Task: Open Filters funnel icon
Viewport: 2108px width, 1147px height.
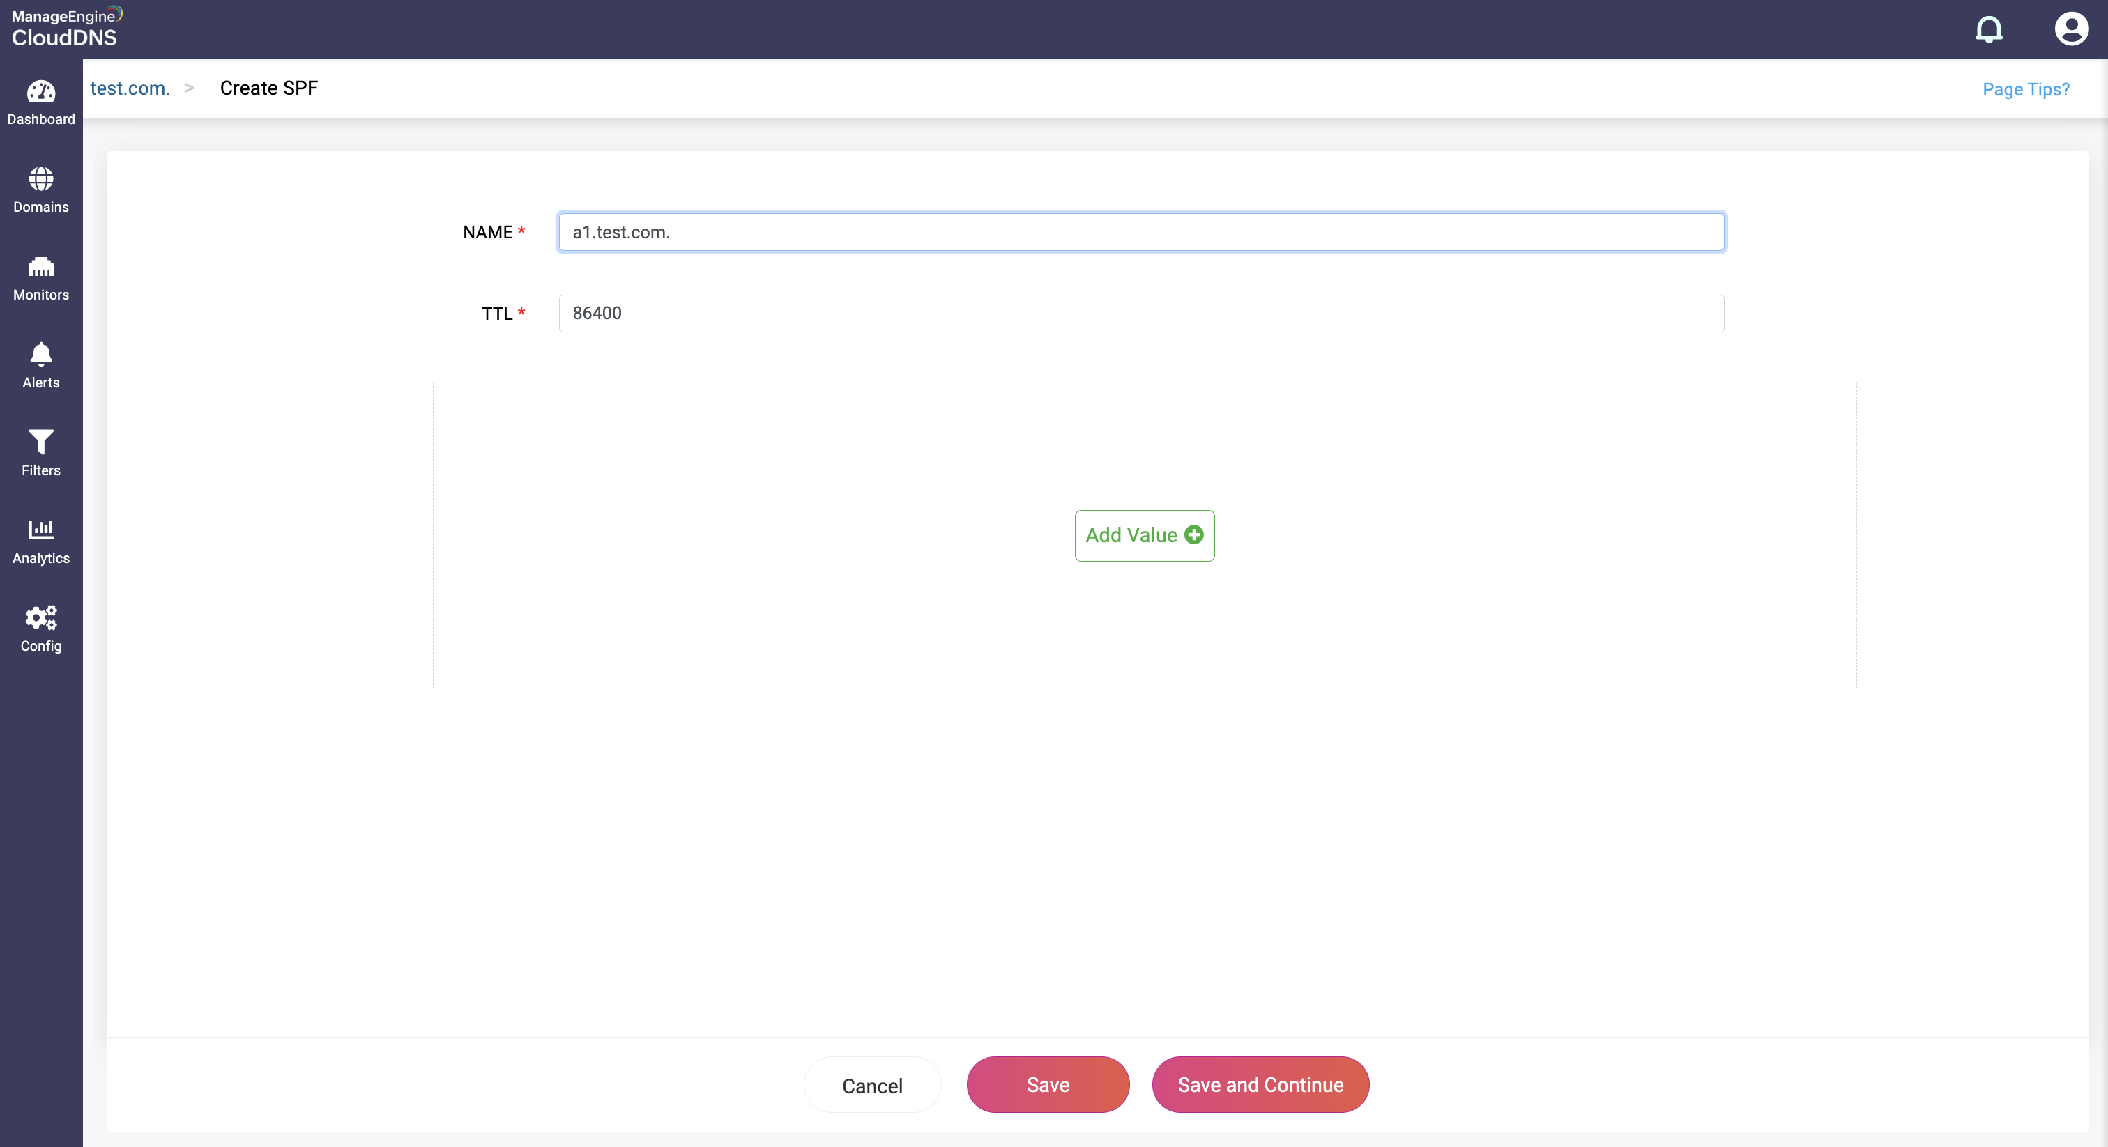Action: point(41,442)
